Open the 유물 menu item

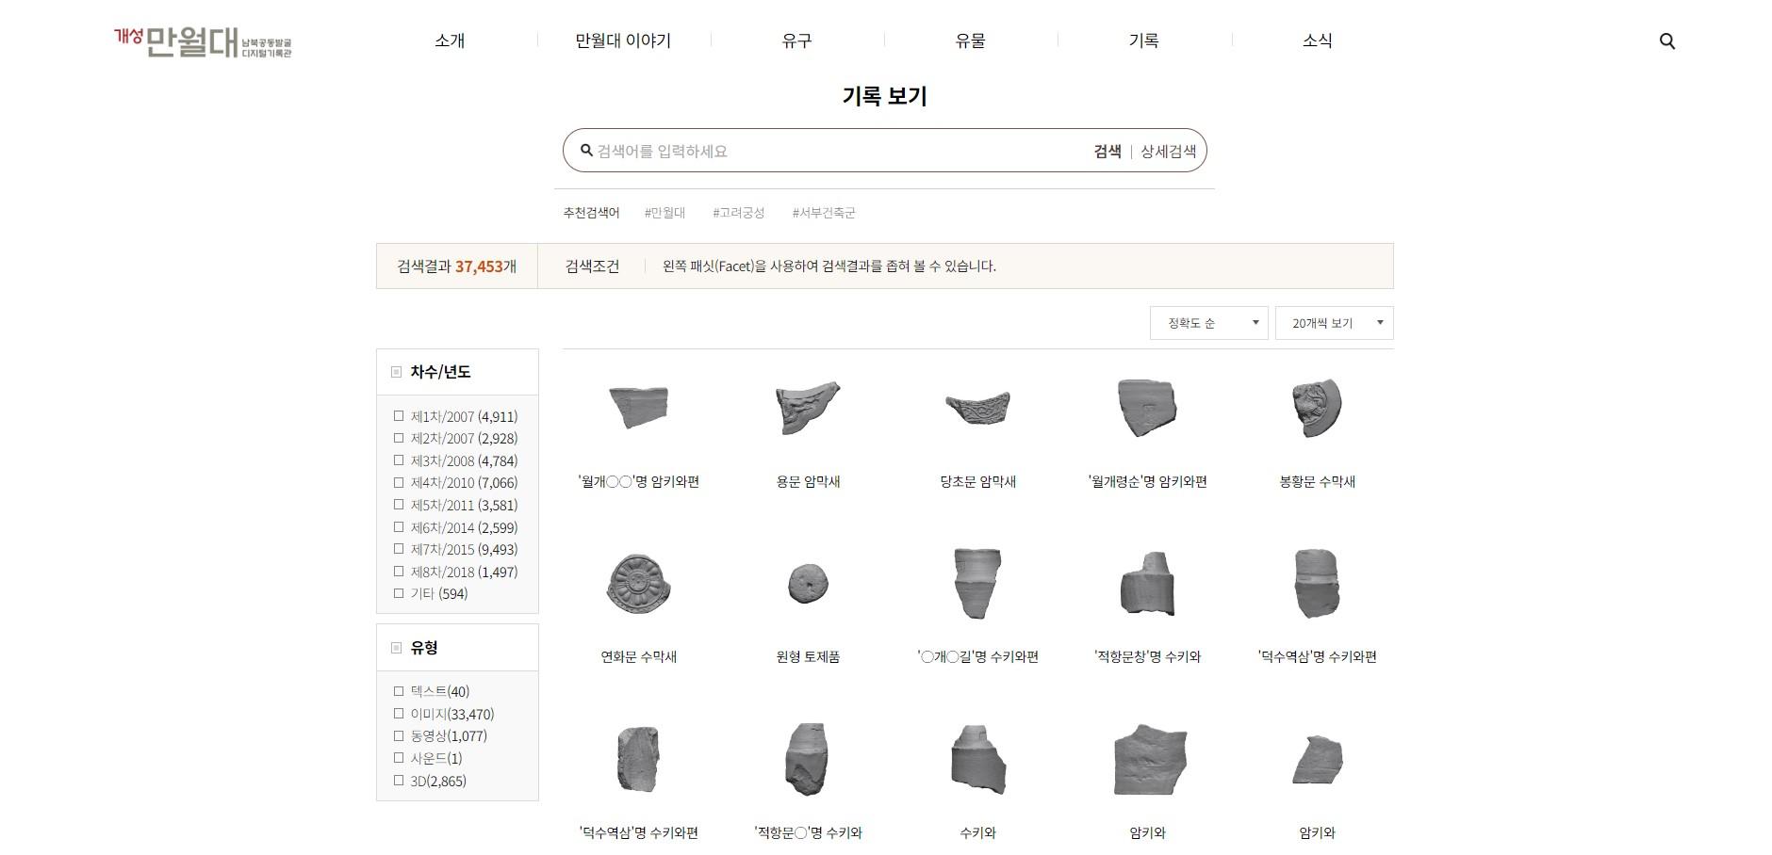click(970, 40)
